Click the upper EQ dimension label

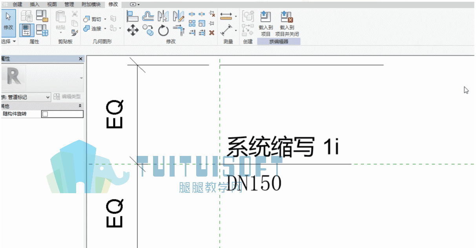115,114
